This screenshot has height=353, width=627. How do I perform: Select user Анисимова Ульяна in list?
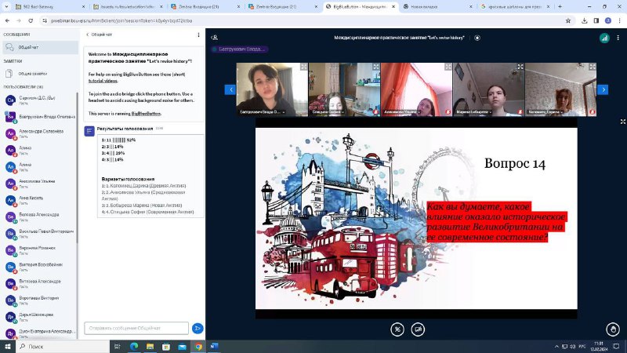click(x=39, y=184)
